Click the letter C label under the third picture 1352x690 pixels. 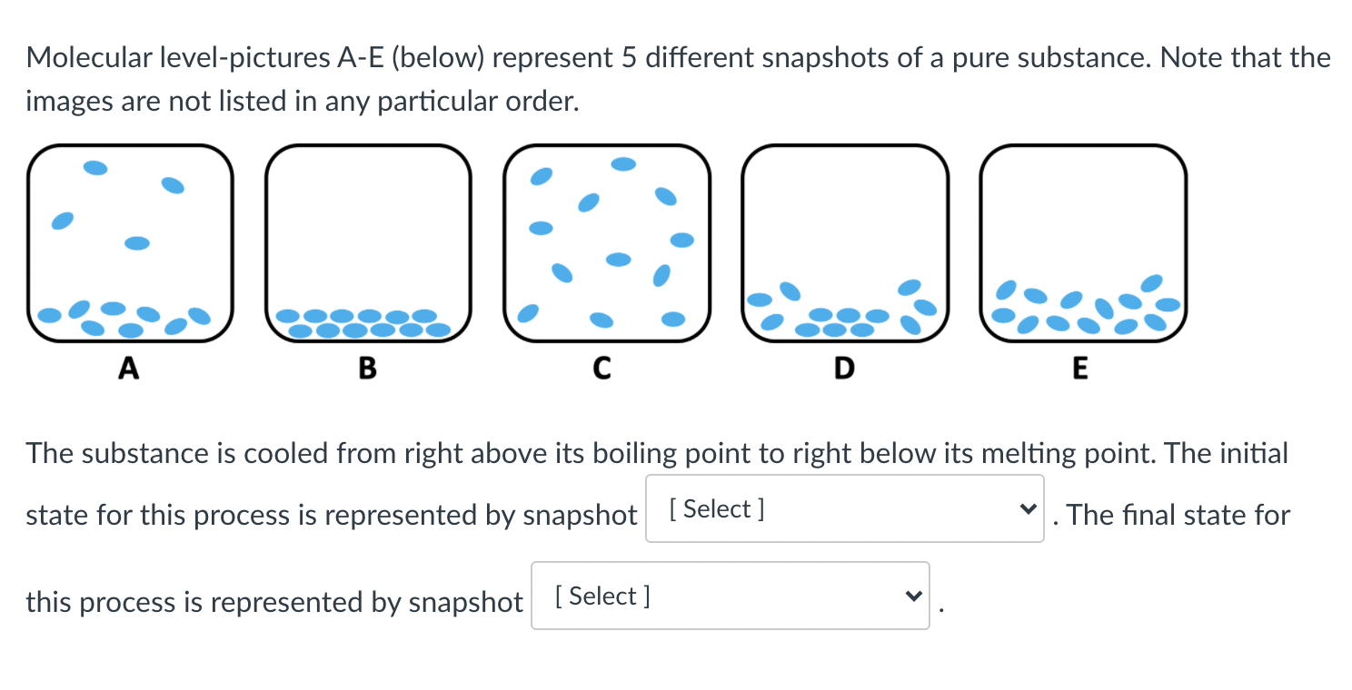(601, 368)
